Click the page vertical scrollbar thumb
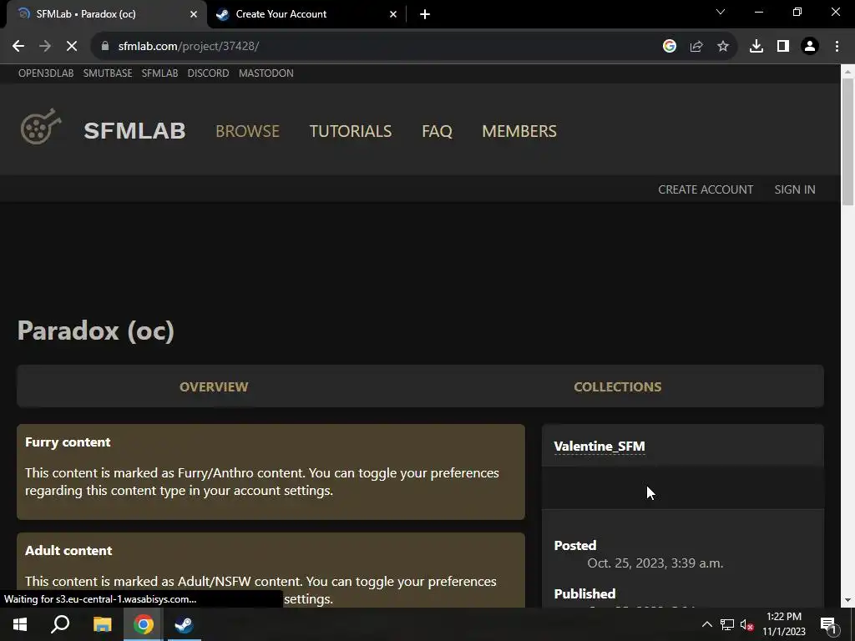Screen dimensions: 855x641 tap(847, 142)
